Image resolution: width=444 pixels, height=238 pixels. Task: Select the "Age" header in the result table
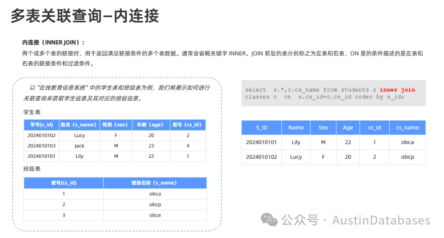point(348,127)
